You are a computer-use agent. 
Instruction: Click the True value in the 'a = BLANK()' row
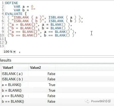(x=52, y=85)
